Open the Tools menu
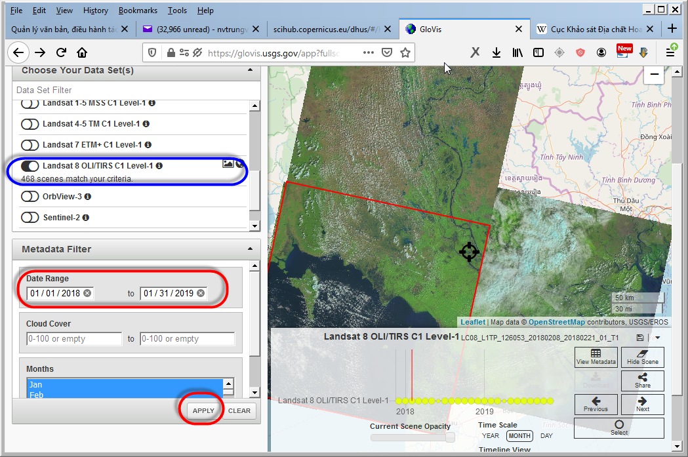This screenshot has width=688, height=457. pos(177,10)
